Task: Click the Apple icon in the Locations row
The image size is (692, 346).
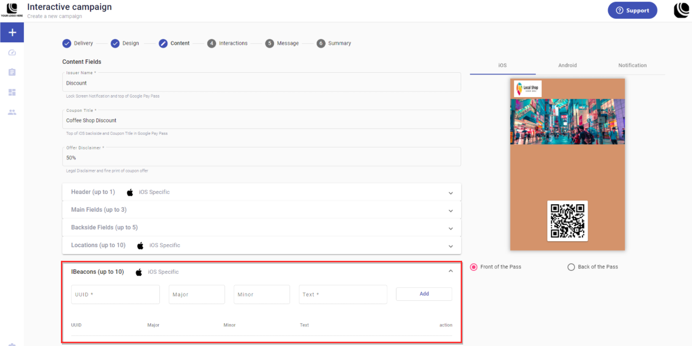Action: 140,246
